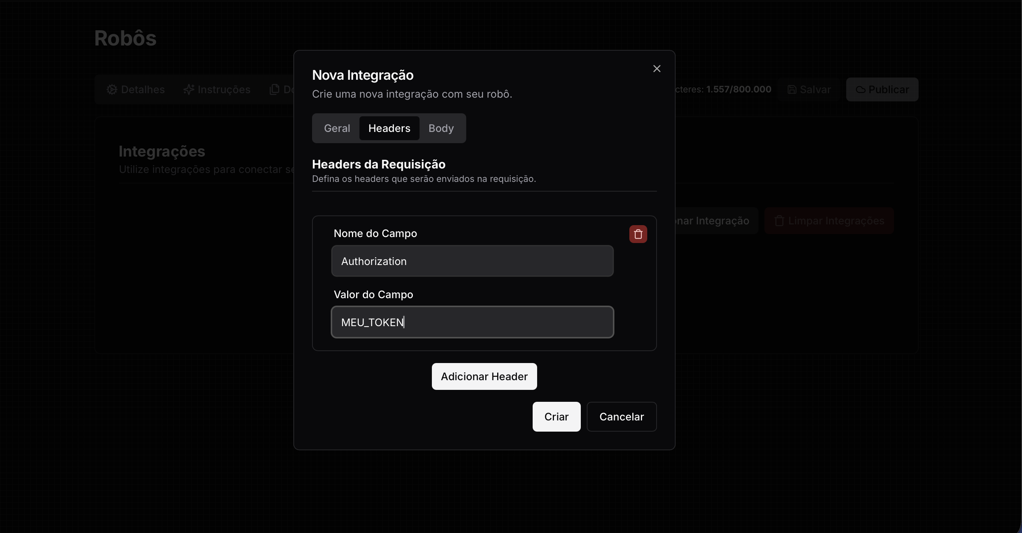Open the Body tab
Screen dimensions: 1022x533
441,128
